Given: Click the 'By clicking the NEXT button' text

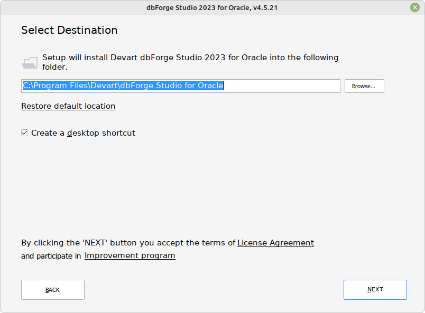Looking at the screenshot, I should 128,243.
